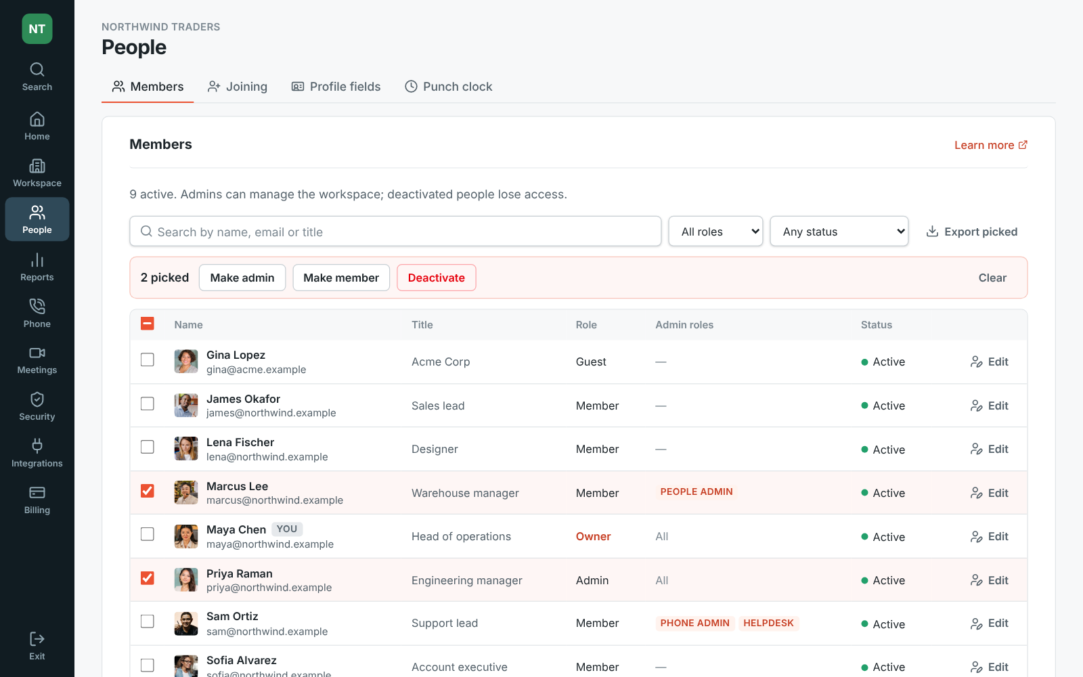Edit Marcus Lee's member details
Viewport: 1083px width, 677px height.
coord(990,493)
